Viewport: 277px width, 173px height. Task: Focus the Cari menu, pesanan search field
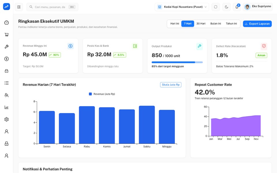pos(52,7)
